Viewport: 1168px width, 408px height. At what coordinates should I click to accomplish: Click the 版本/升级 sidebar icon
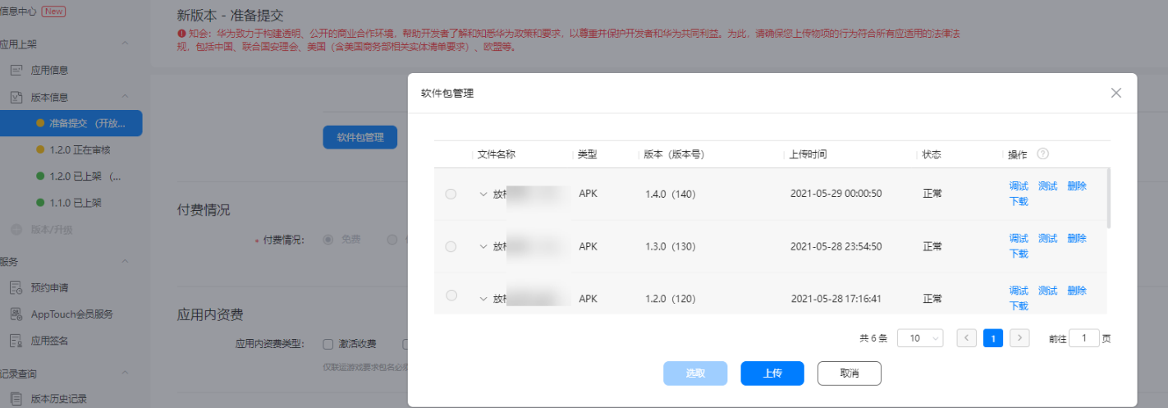pyautogui.click(x=16, y=229)
